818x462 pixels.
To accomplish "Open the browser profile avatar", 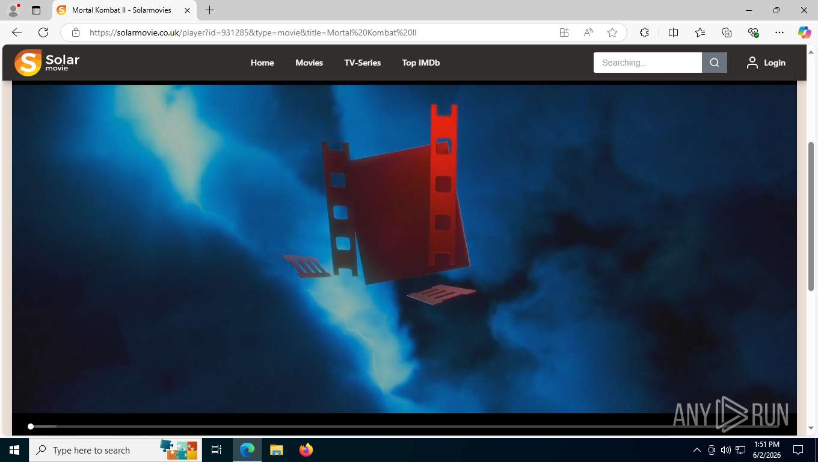I will [13, 10].
